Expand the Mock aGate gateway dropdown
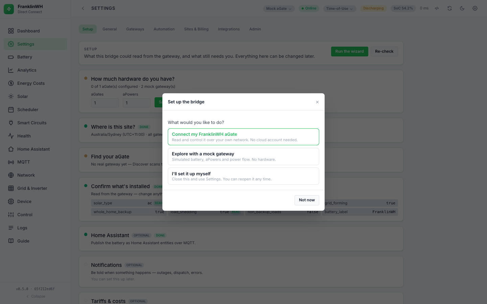The image size is (487, 304). (279, 8)
